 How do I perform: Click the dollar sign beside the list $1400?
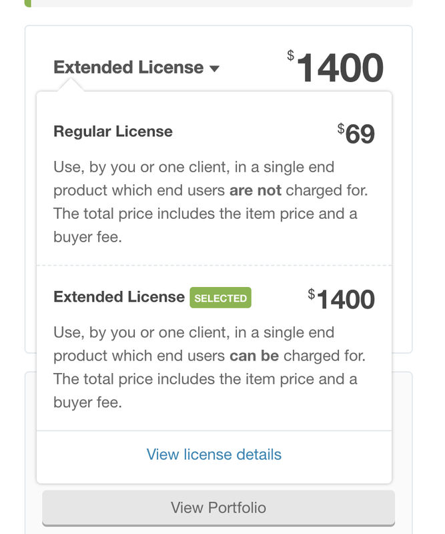(x=312, y=293)
